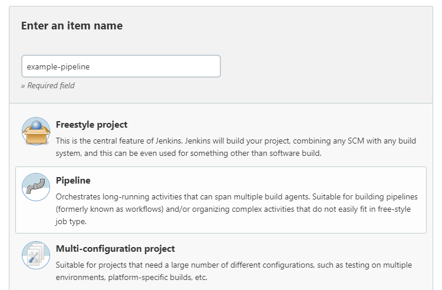Click the Pipeline pipe icon
This screenshot has width=442, height=290.
[x=36, y=187]
